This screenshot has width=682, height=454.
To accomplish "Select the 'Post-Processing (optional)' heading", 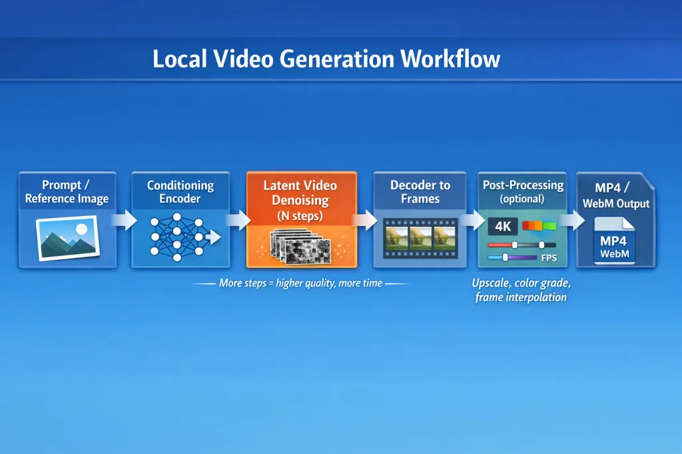I will tap(523, 192).
